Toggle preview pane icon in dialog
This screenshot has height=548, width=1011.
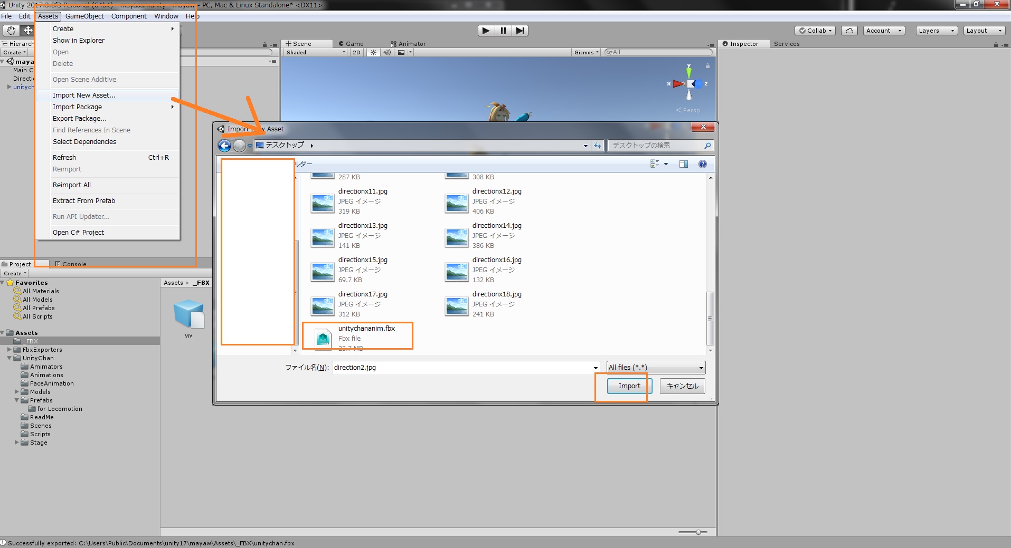click(684, 164)
